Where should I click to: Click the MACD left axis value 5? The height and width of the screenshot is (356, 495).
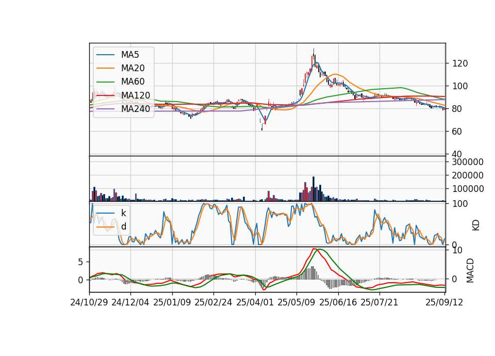[x=80, y=262]
